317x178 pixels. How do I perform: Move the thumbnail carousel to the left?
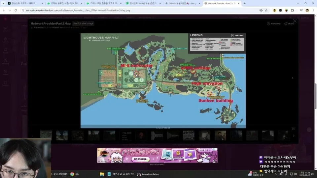[32, 135]
